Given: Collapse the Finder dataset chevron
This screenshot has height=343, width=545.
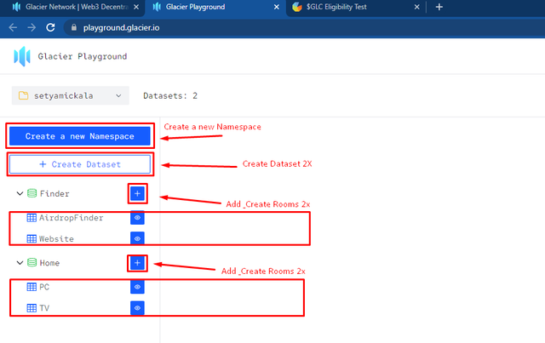Looking at the screenshot, I should (20, 193).
